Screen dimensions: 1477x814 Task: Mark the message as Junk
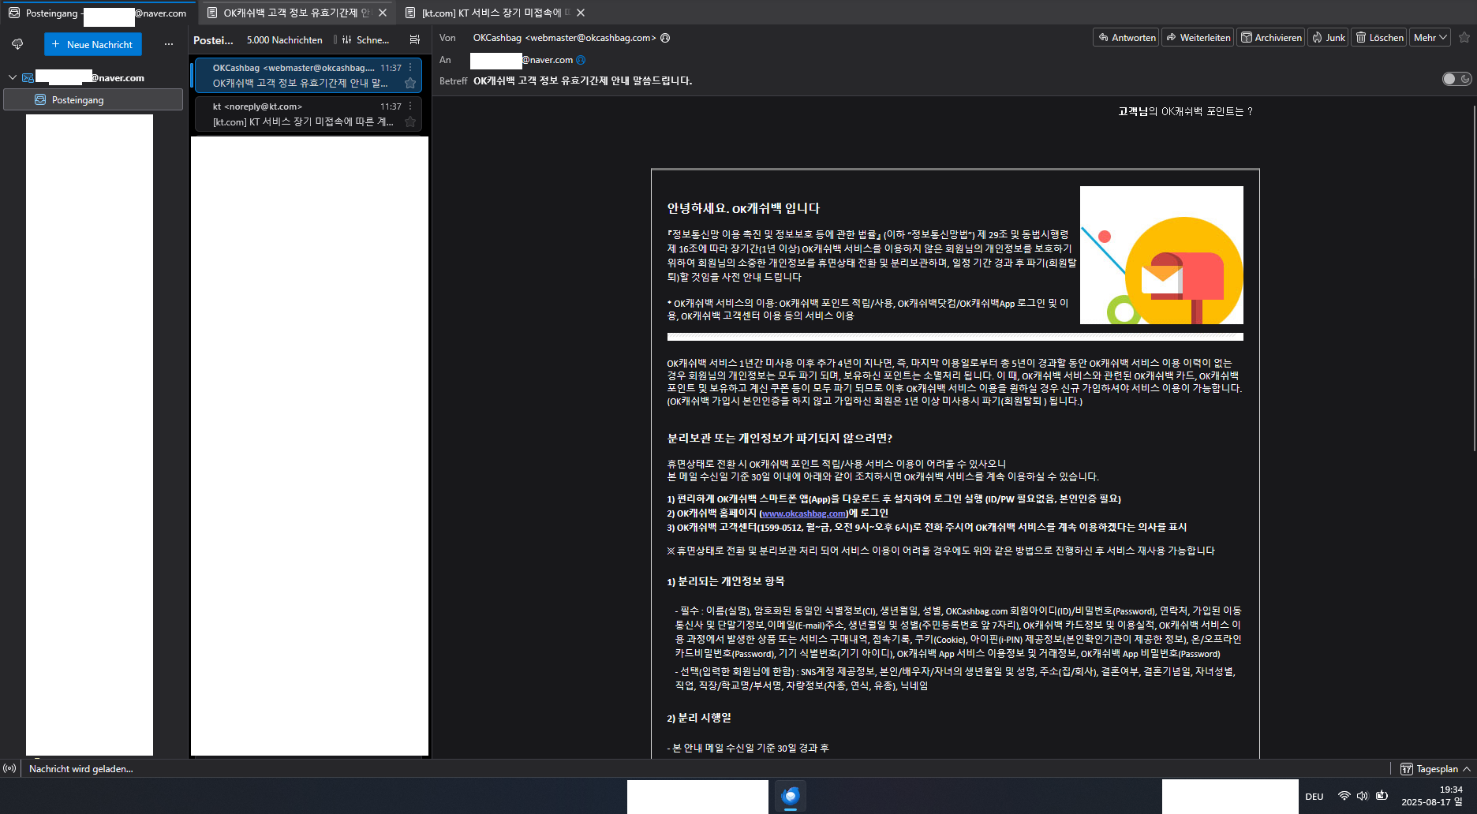[1328, 37]
